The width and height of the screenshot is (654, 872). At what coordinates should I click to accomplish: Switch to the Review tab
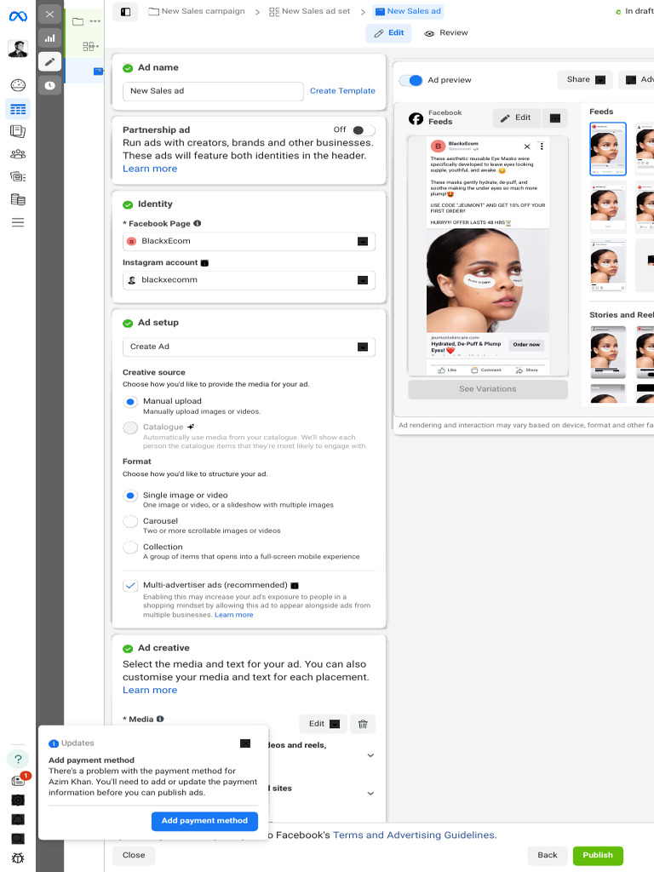[x=446, y=33]
